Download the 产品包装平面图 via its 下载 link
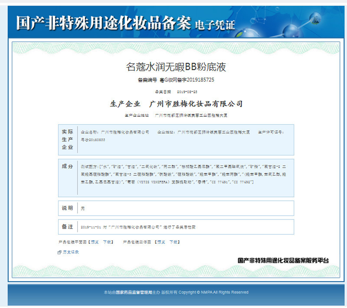Viewport: 347px width, 308px height. (107, 242)
